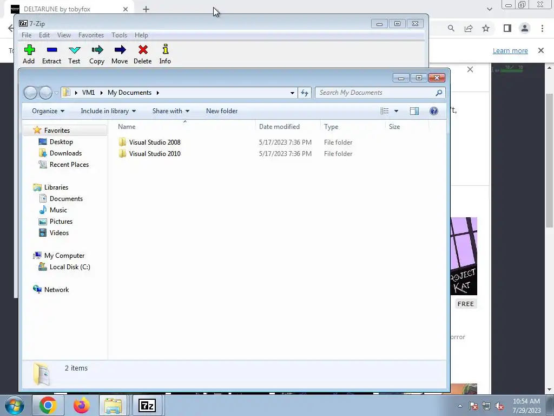Sort by Date modified column

click(x=288, y=127)
